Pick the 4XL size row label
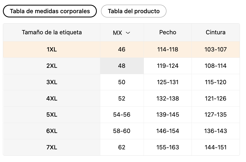The height and width of the screenshot is (162, 246). pos(52,98)
